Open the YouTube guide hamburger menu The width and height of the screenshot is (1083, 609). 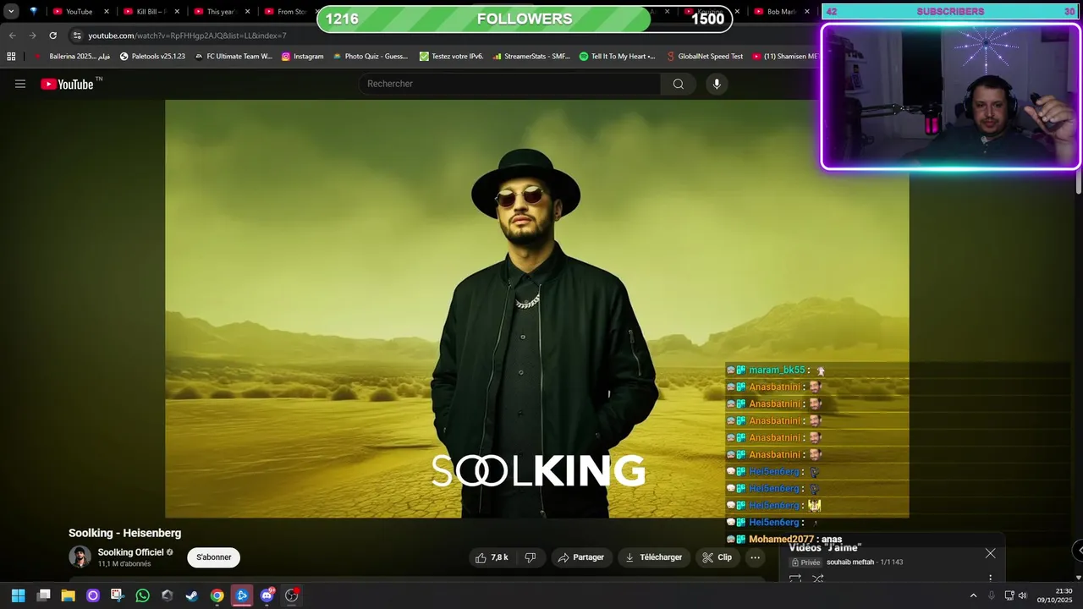20,84
